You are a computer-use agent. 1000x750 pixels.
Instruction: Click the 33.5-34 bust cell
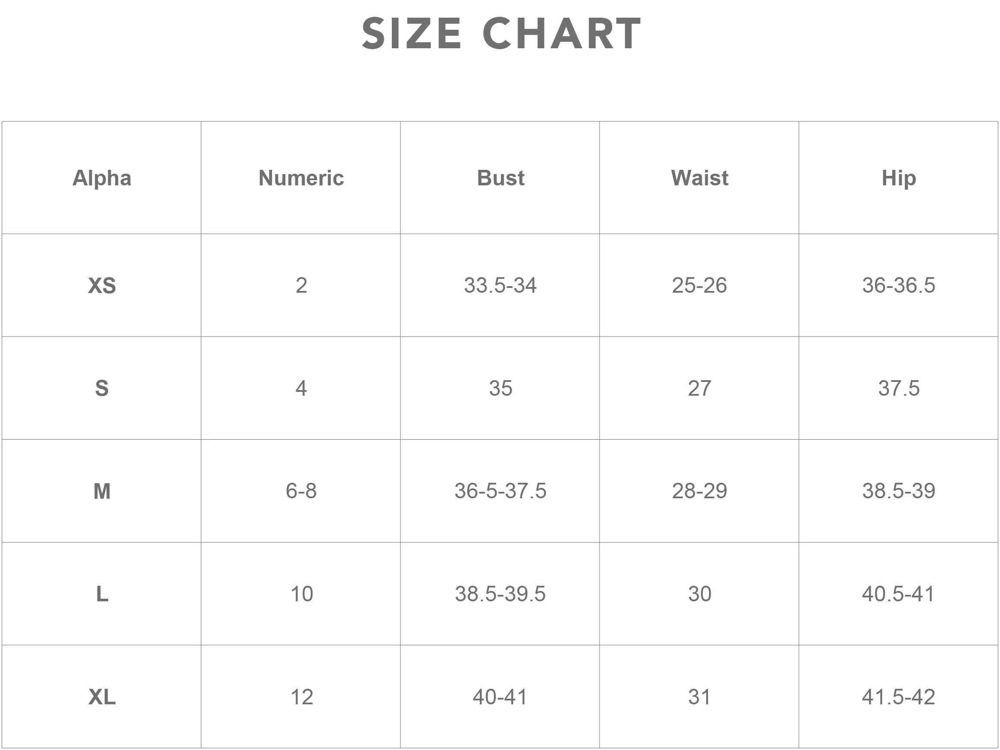pos(500,286)
